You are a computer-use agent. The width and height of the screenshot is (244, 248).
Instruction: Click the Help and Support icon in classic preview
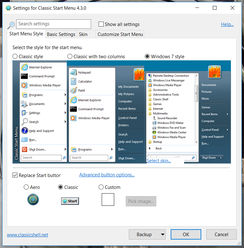pos(24,131)
